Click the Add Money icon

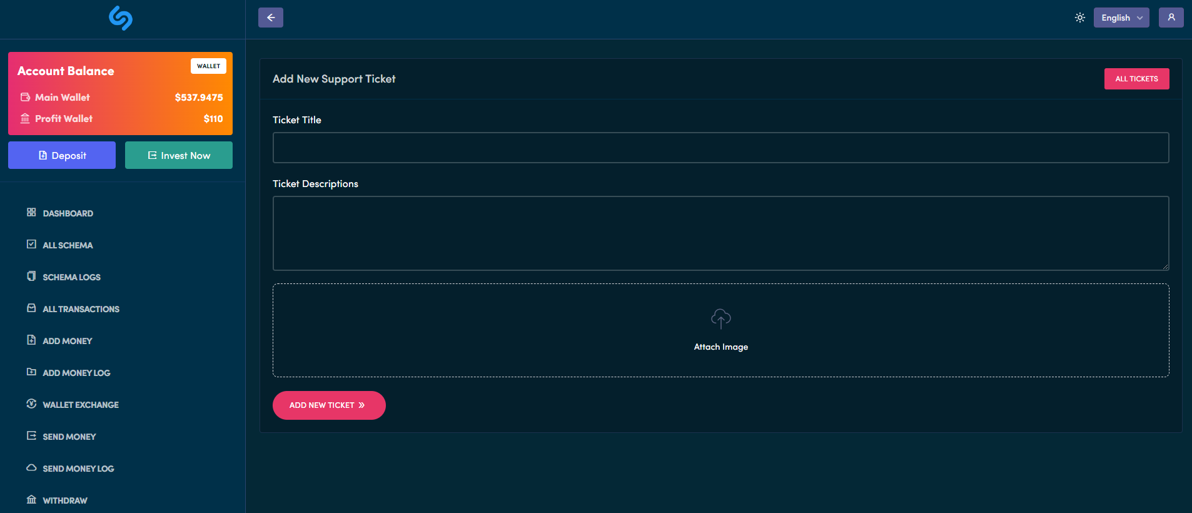click(x=31, y=340)
